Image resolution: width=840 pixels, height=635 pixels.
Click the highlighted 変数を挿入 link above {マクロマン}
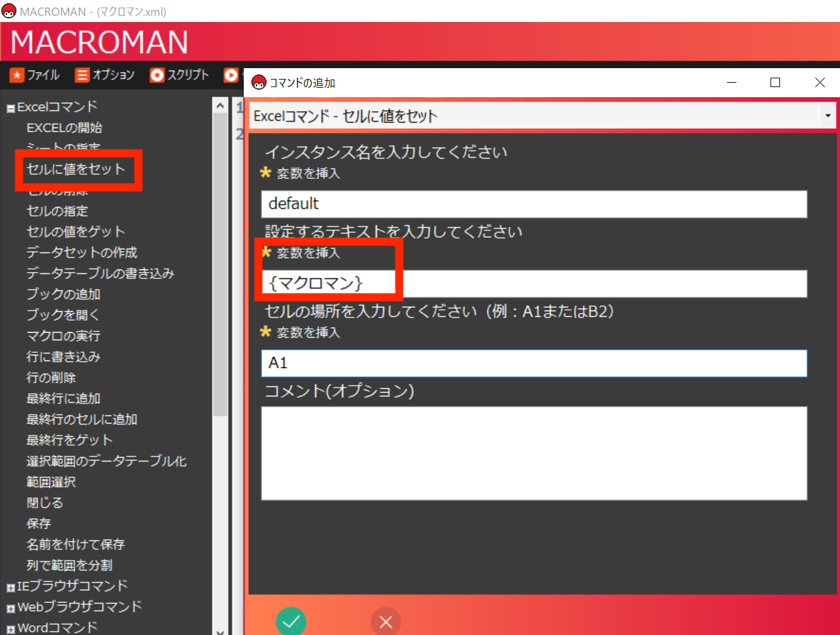tap(308, 254)
